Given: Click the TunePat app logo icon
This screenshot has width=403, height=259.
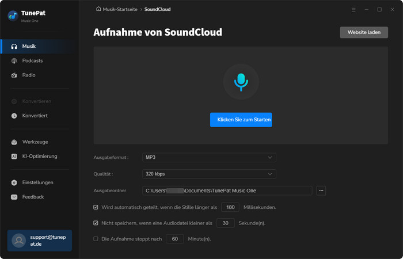Looking at the screenshot, I should click(13, 16).
